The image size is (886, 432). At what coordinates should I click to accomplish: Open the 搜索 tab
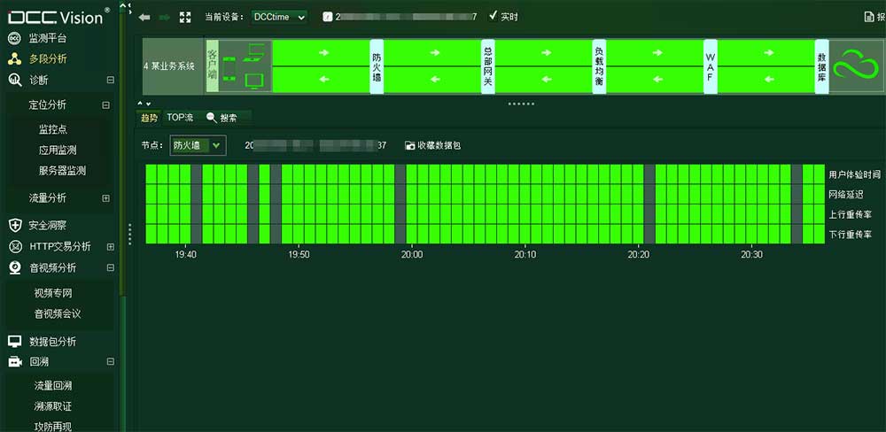coord(229,118)
